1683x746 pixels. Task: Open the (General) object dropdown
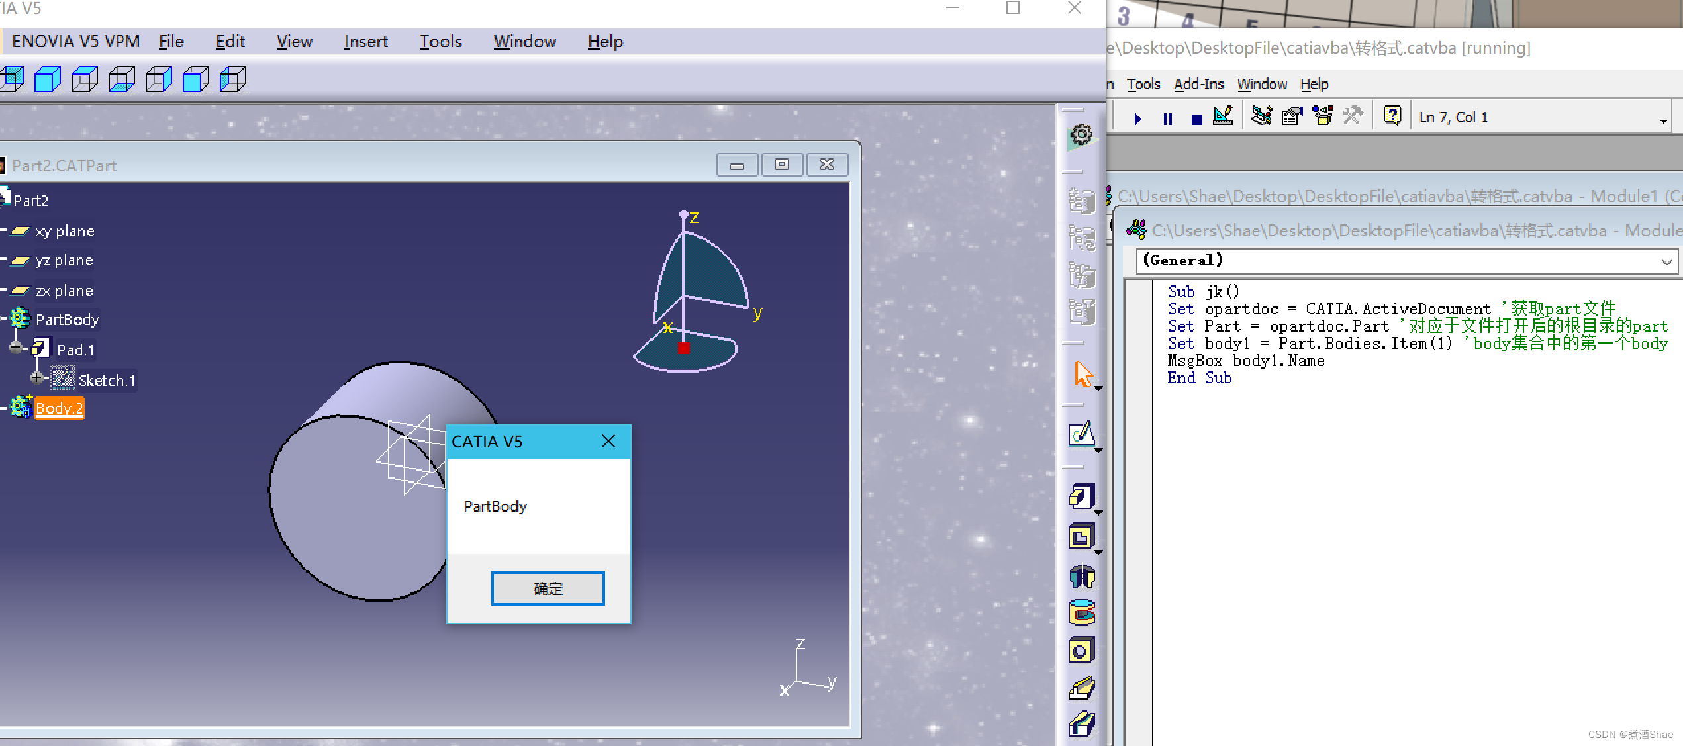[x=1666, y=262]
